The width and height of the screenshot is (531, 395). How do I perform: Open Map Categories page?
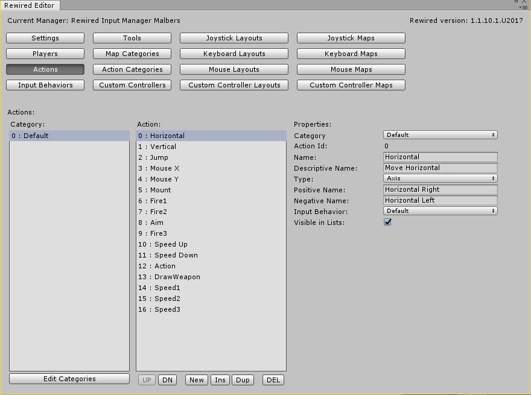(x=132, y=54)
